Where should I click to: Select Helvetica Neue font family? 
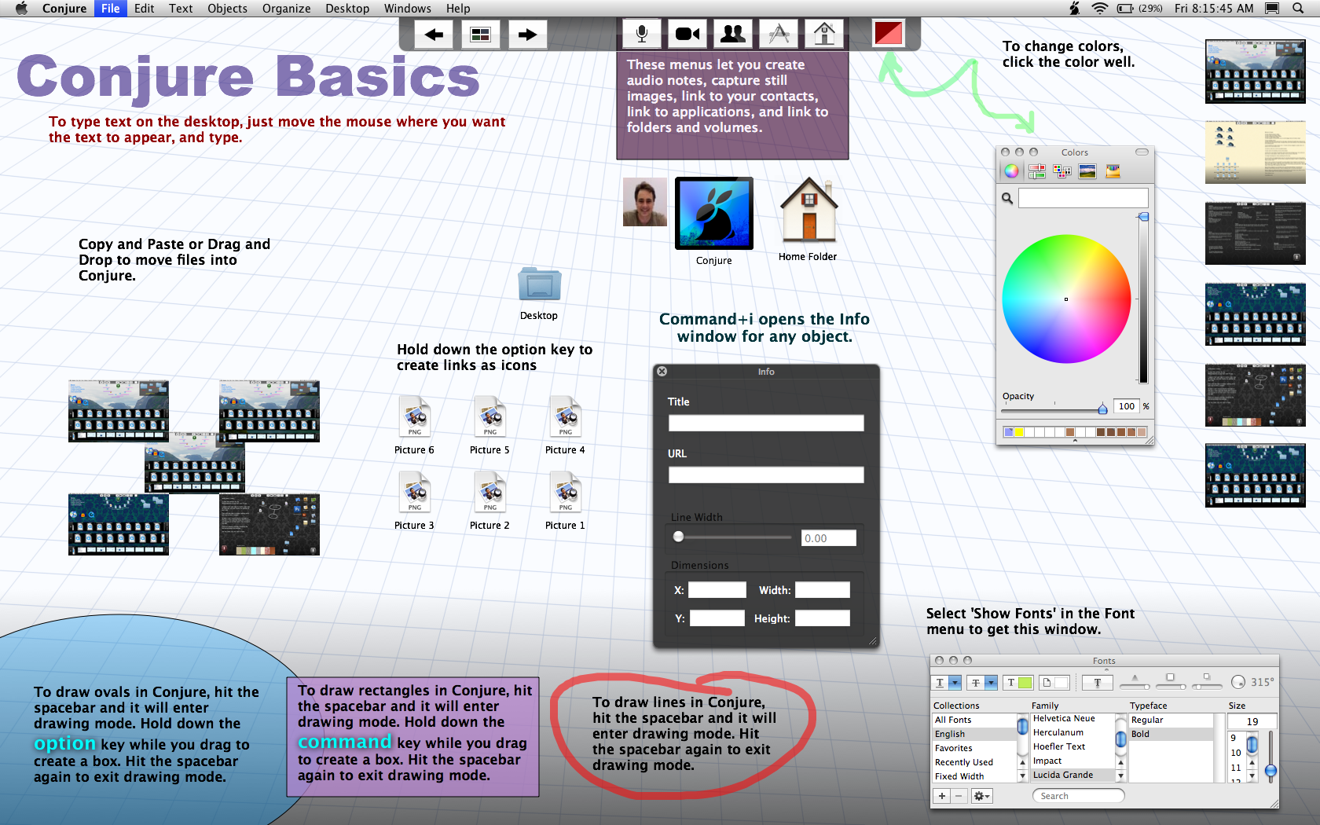click(1072, 718)
